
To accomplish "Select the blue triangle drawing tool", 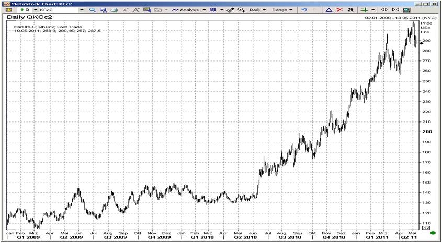I will coord(329,10).
